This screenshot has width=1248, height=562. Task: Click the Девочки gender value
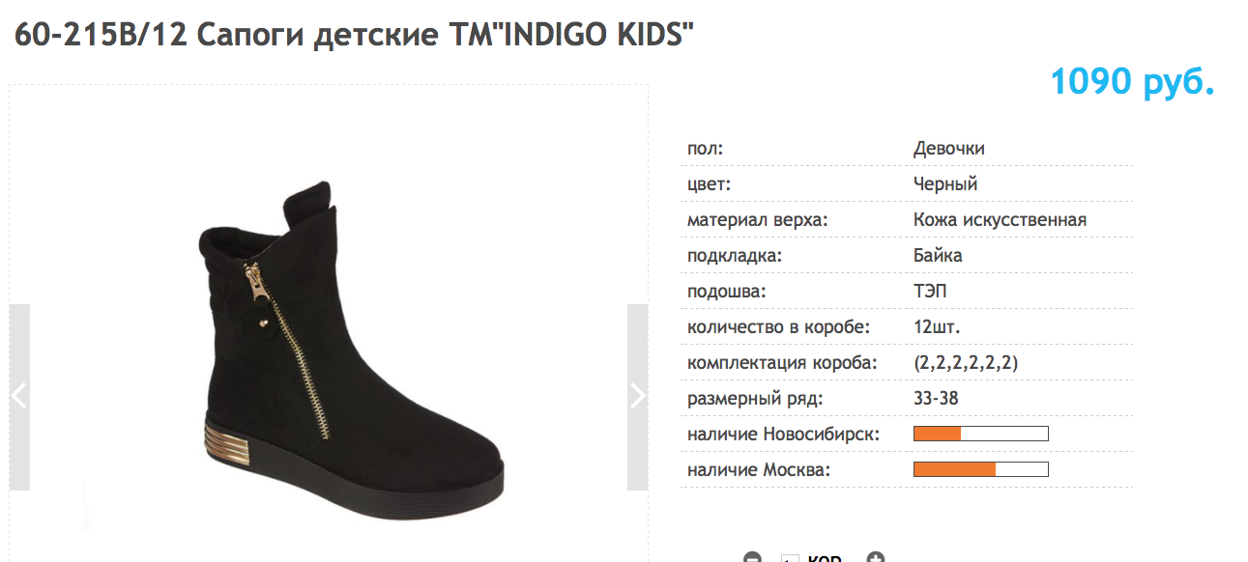pyautogui.click(x=948, y=149)
